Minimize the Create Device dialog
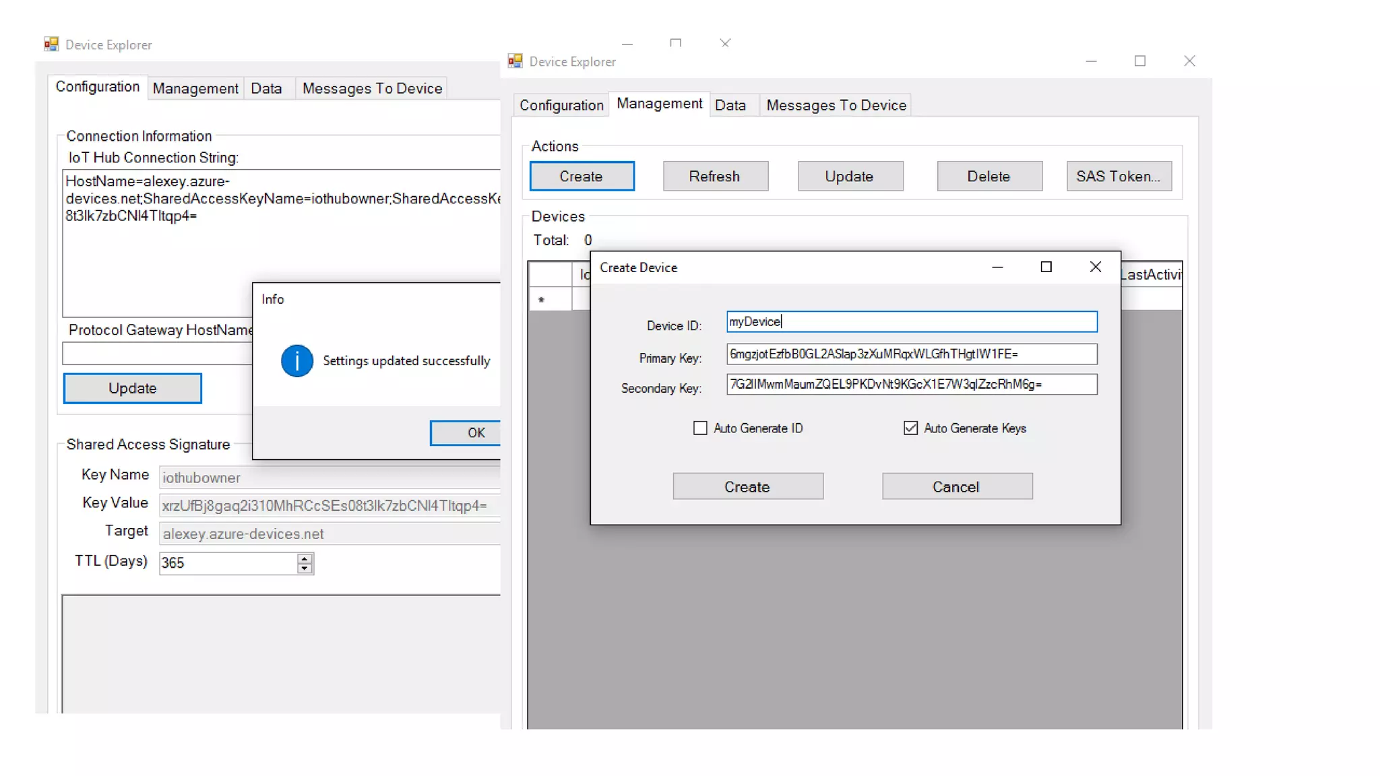Image resolution: width=1380 pixels, height=776 pixels. click(x=997, y=267)
